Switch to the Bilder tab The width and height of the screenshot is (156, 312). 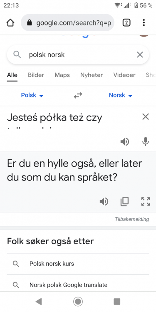[x=36, y=75]
